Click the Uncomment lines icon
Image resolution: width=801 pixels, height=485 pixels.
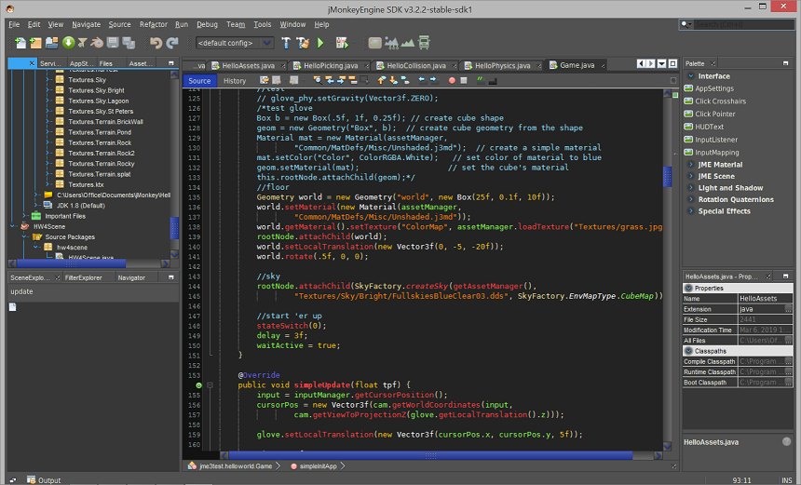click(493, 80)
